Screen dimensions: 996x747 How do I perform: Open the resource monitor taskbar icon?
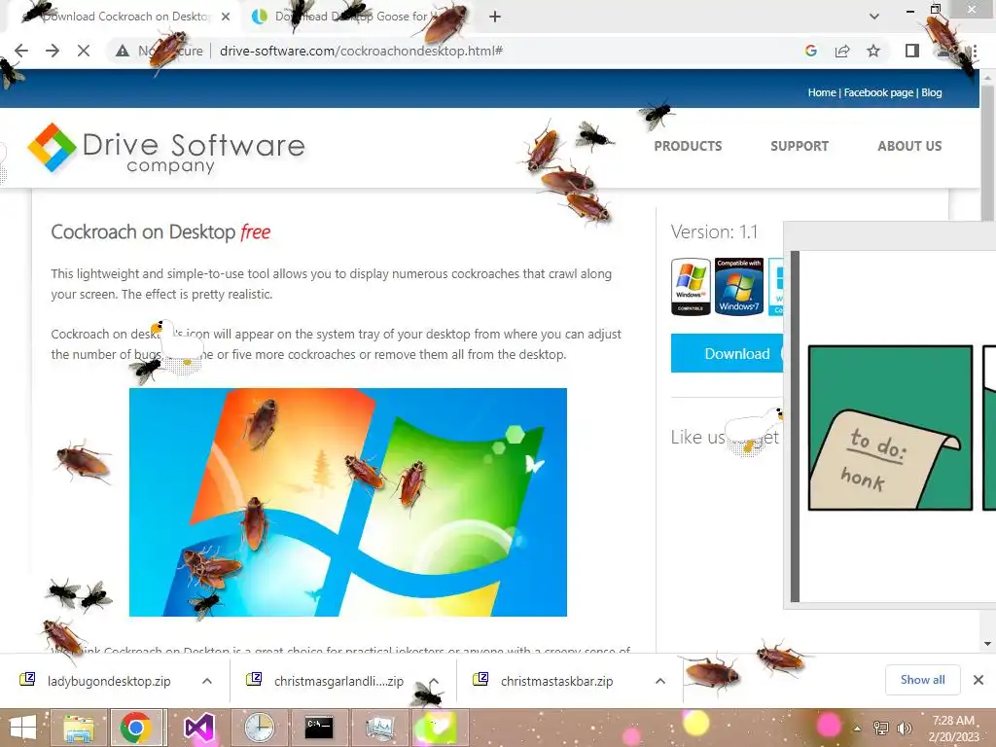point(380,728)
